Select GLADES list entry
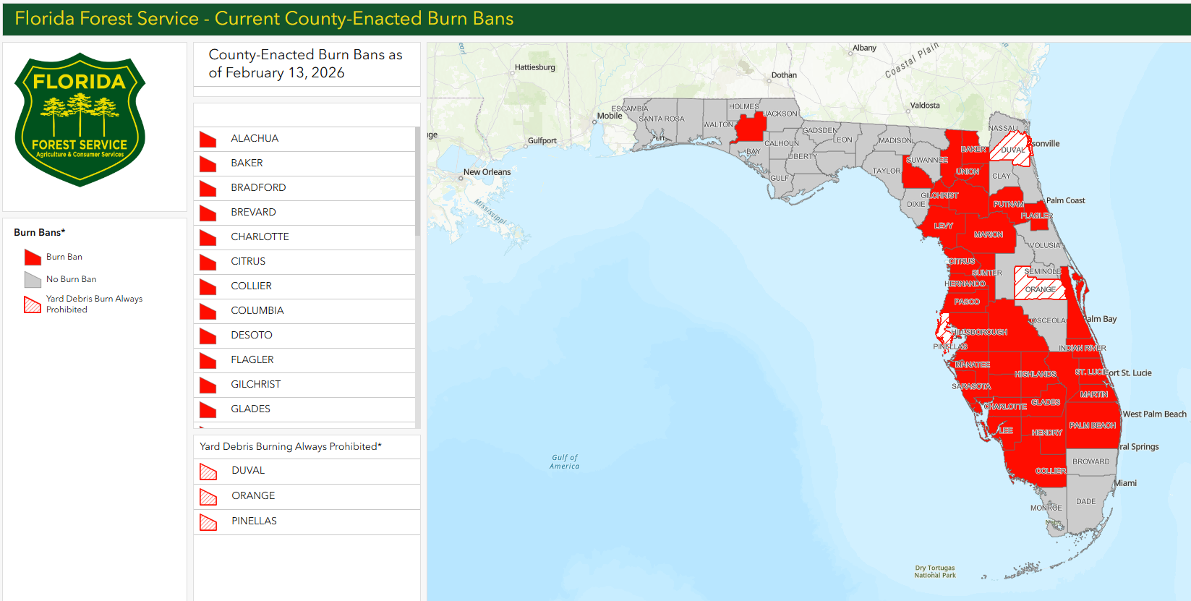 250,409
